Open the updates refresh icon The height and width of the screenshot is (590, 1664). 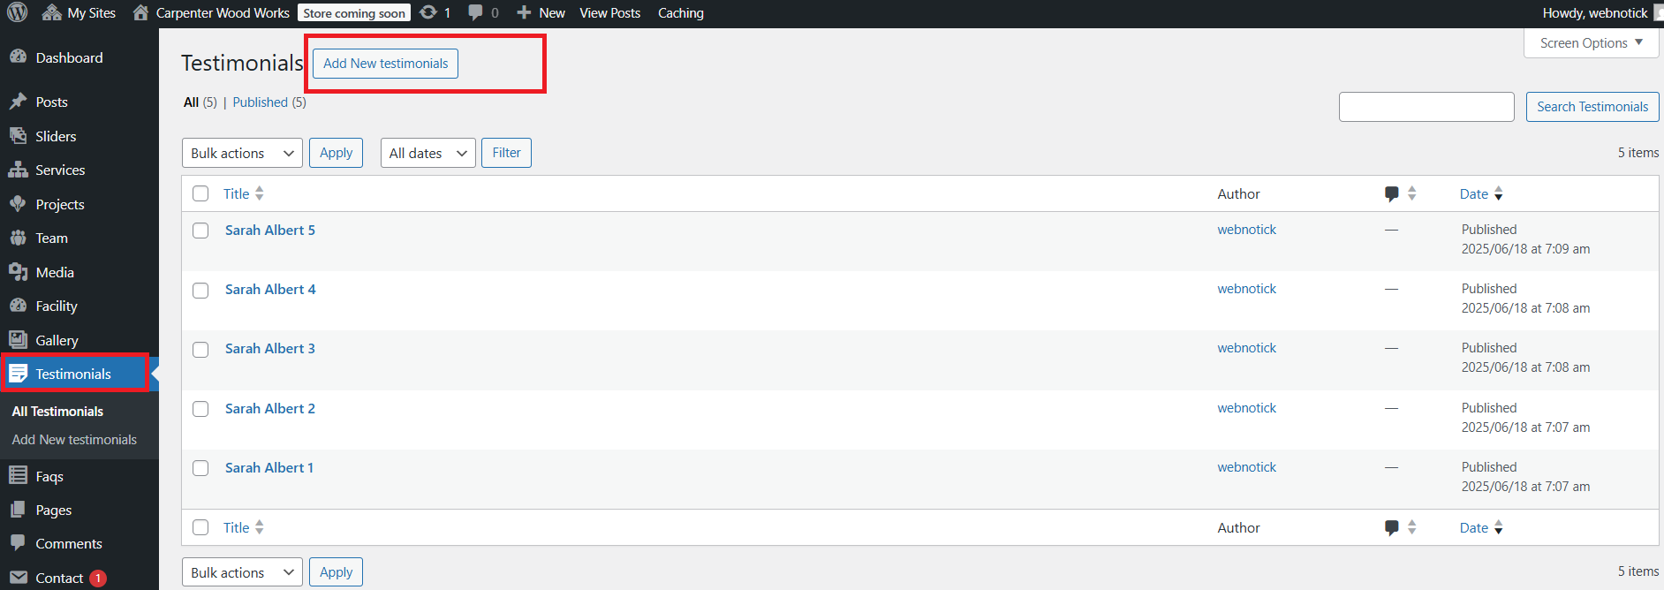pyautogui.click(x=428, y=12)
